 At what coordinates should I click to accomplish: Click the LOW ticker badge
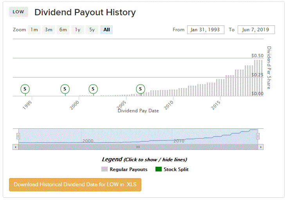(18, 12)
